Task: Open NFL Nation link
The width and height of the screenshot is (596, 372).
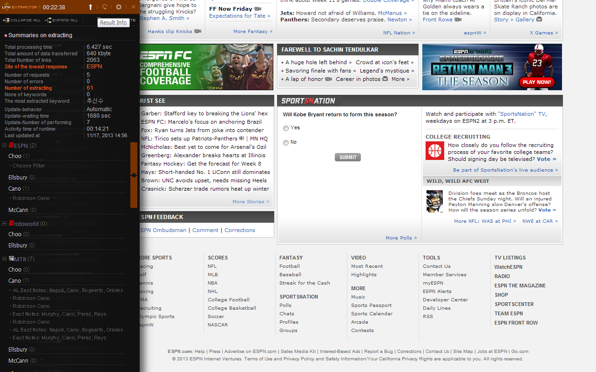Action: coord(399,33)
